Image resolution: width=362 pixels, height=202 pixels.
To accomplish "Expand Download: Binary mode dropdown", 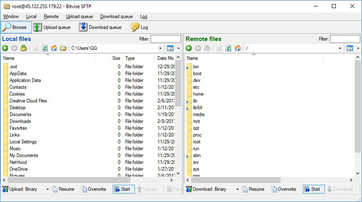I will [x=238, y=189].
